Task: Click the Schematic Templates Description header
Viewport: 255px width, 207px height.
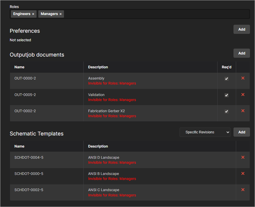Action: [98, 146]
